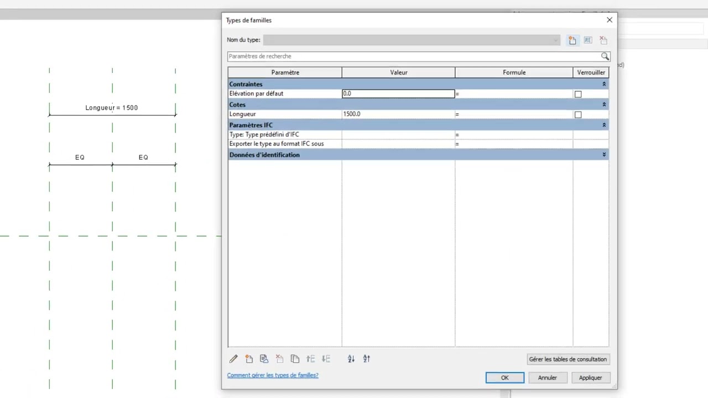Click the Longueur = 1500 dimension in the drawing
The image size is (708, 398).
pyautogui.click(x=112, y=108)
